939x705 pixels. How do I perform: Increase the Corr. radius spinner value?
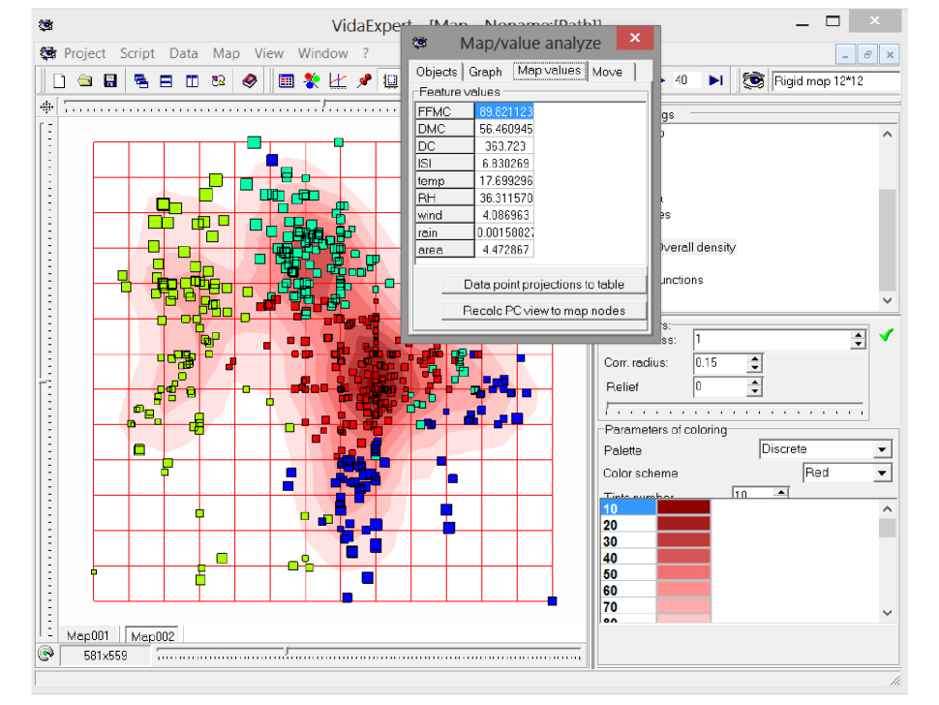pyautogui.click(x=755, y=358)
